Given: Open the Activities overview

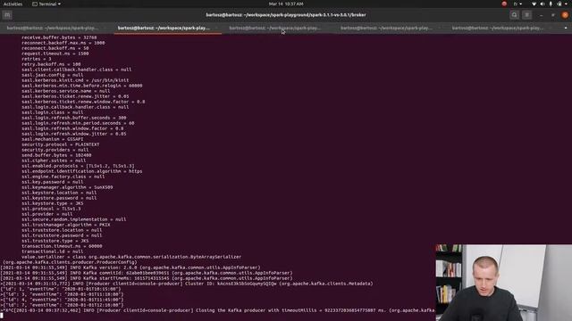Looking at the screenshot, I should (13, 4).
